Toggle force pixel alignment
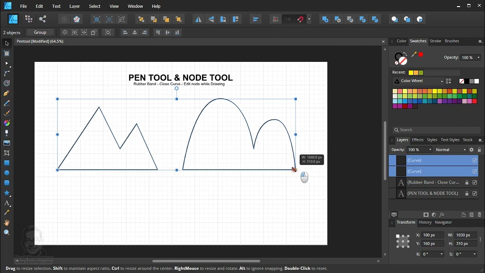485x273 pixels. click(x=275, y=19)
